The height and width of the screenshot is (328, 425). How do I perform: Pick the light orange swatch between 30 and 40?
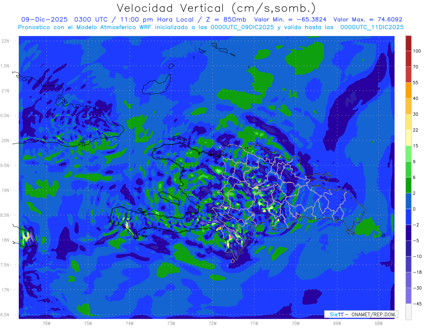pos(408,106)
